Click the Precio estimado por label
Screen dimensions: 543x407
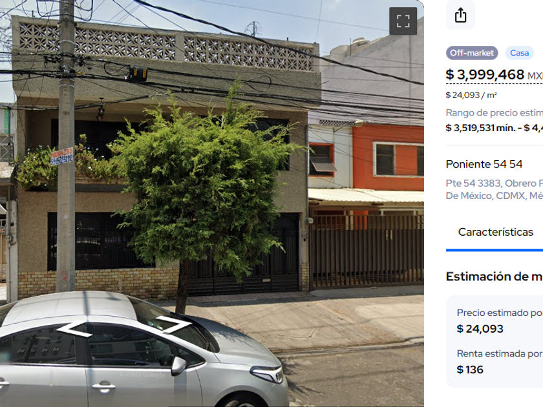coord(499,313)
